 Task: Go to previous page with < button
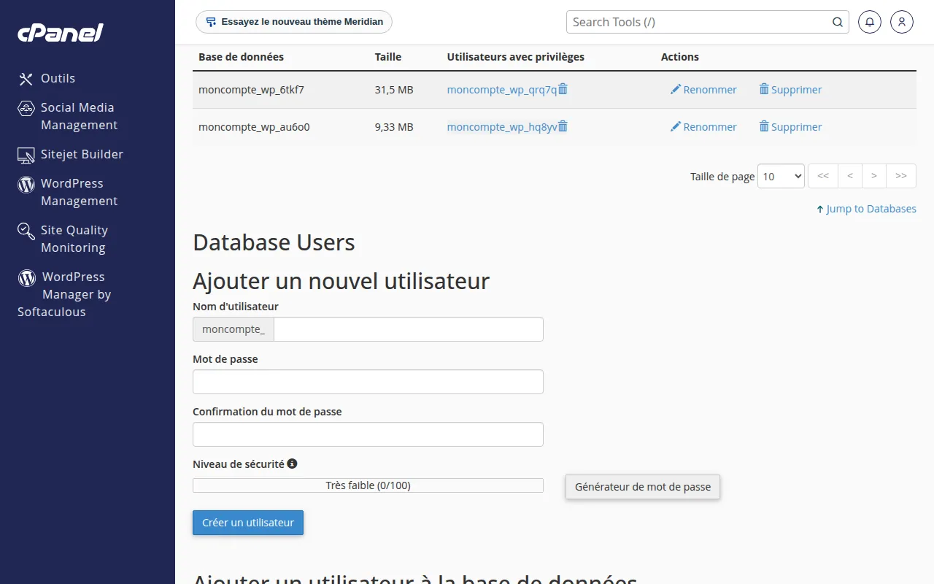pyautogui.click(x=850, y=176)
